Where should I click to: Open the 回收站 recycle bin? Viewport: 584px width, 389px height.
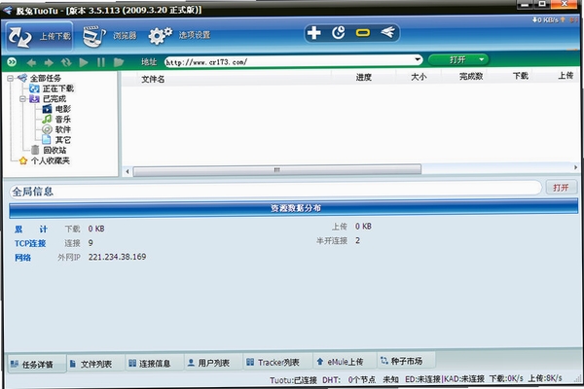[55, 151]
